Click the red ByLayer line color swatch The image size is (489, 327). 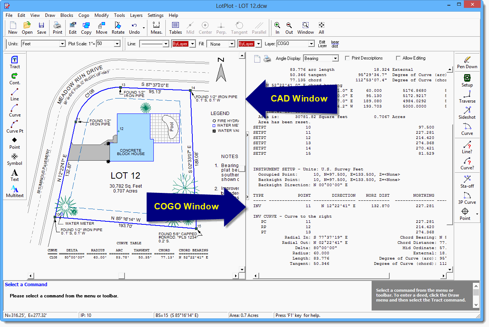tap(180, 44)
